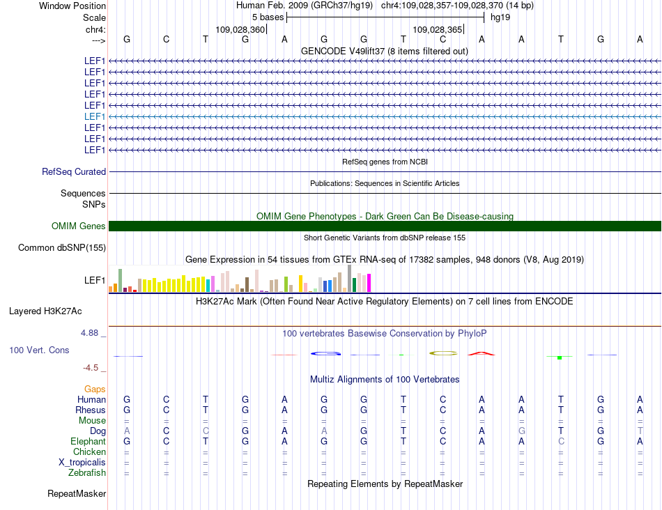Click 100 vertebrates Basewise Conservation title
The image size is (662, 510).
(x=384, y=334)
